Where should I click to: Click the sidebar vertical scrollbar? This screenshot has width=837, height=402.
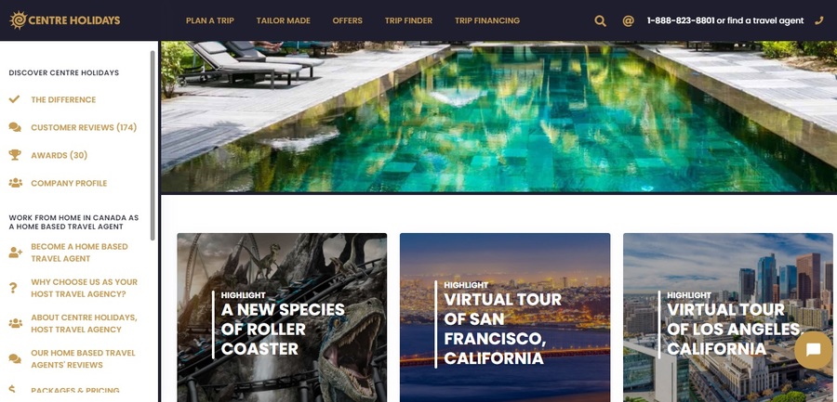coord(153,145)
